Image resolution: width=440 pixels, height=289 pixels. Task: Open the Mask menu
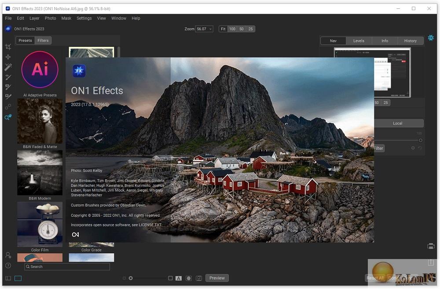[66, 18]
